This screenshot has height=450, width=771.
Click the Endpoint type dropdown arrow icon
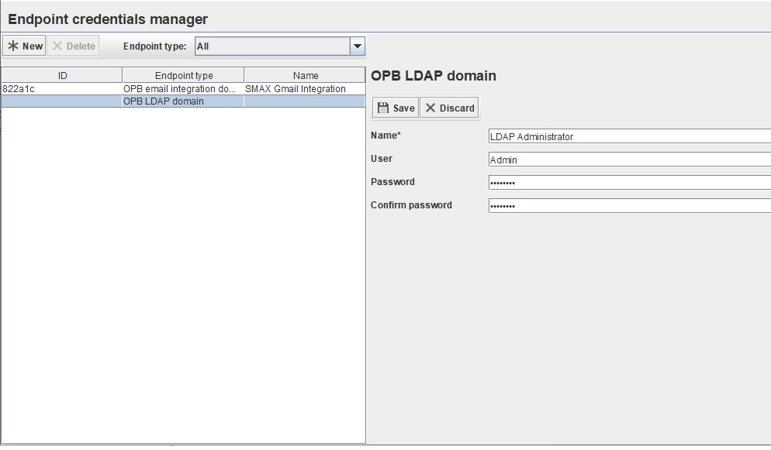pyautogui.click(x=356, y=46)
